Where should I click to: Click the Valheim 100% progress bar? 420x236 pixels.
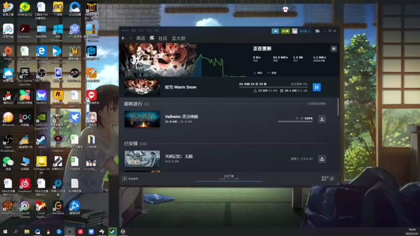point(295,122)
